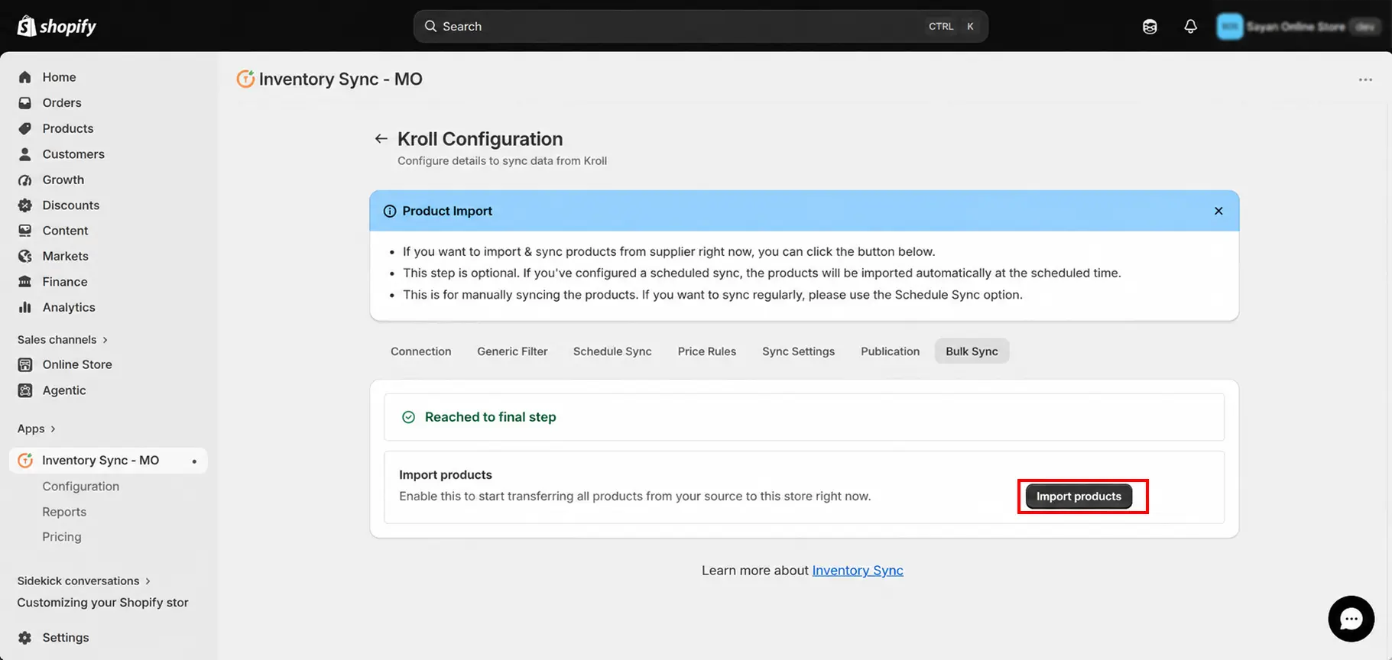Switch to the Schedule Sync tab
Image resolution: width=1392 pixels, height=660 pixels.
click(x=612, y=351)
